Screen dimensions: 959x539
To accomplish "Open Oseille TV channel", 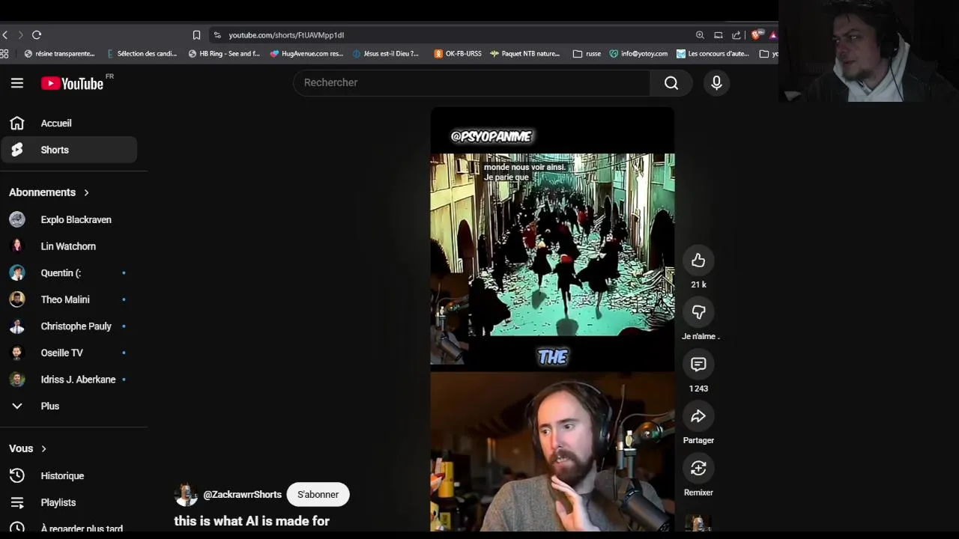I will click(68, 353).
